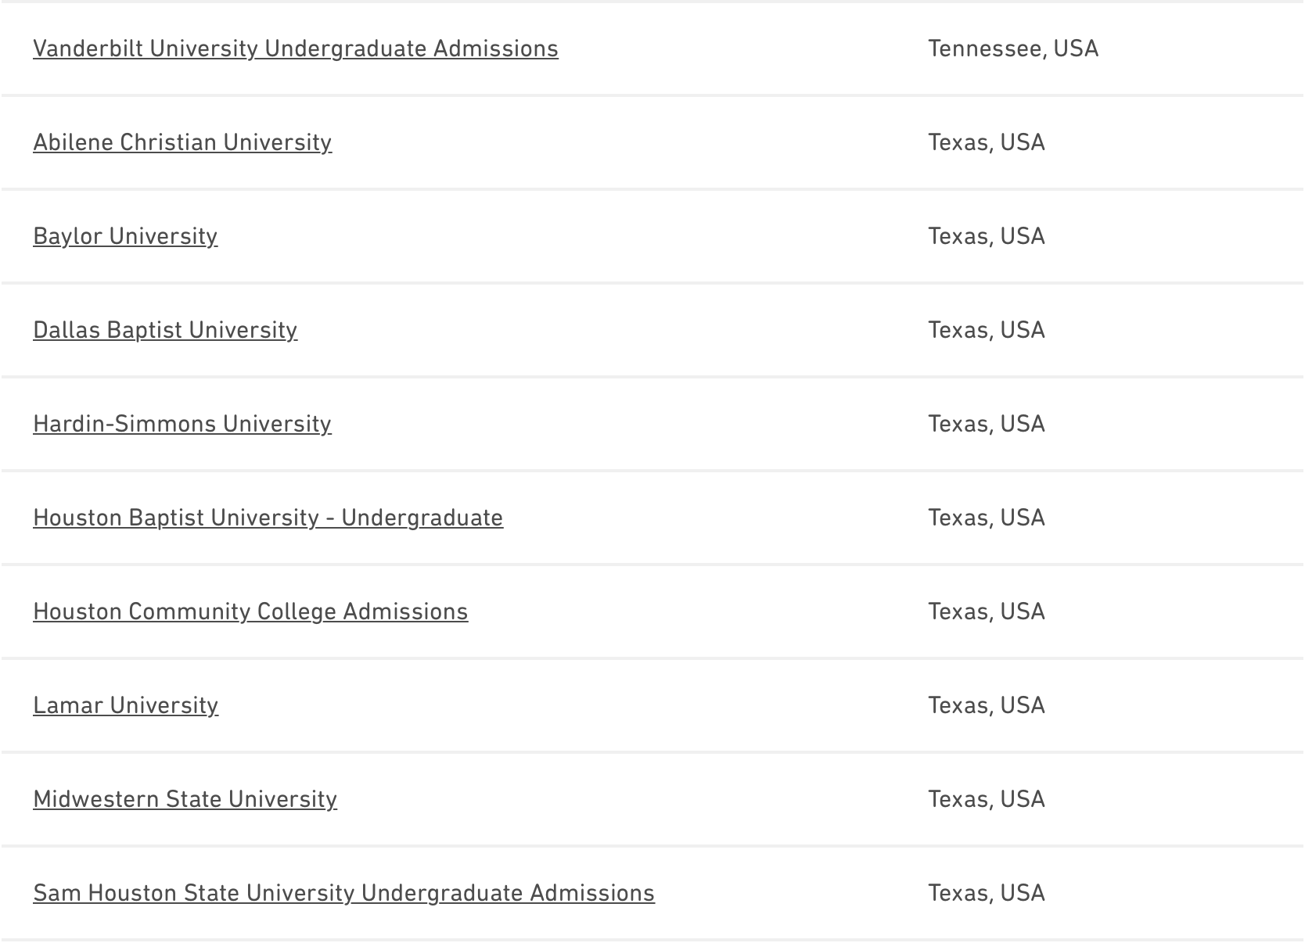1305x943 pixels.
Task: Select Texas, USA in Sam Houston State row
Action: click(x=987, y=893)
